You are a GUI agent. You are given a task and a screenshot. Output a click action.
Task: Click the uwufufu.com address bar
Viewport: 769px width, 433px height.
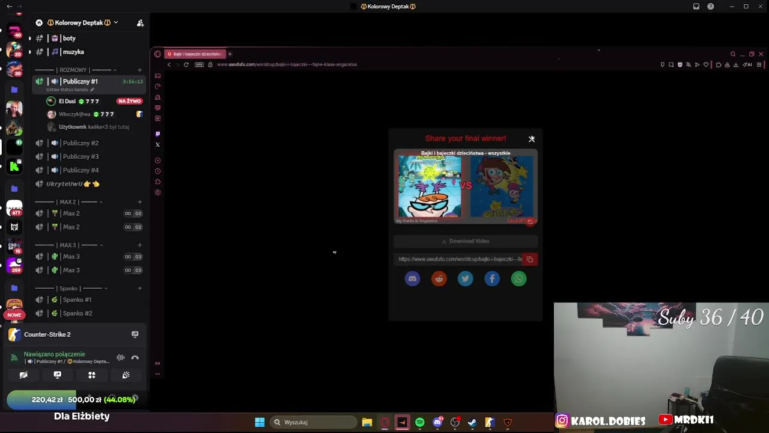tap(287, 64)
